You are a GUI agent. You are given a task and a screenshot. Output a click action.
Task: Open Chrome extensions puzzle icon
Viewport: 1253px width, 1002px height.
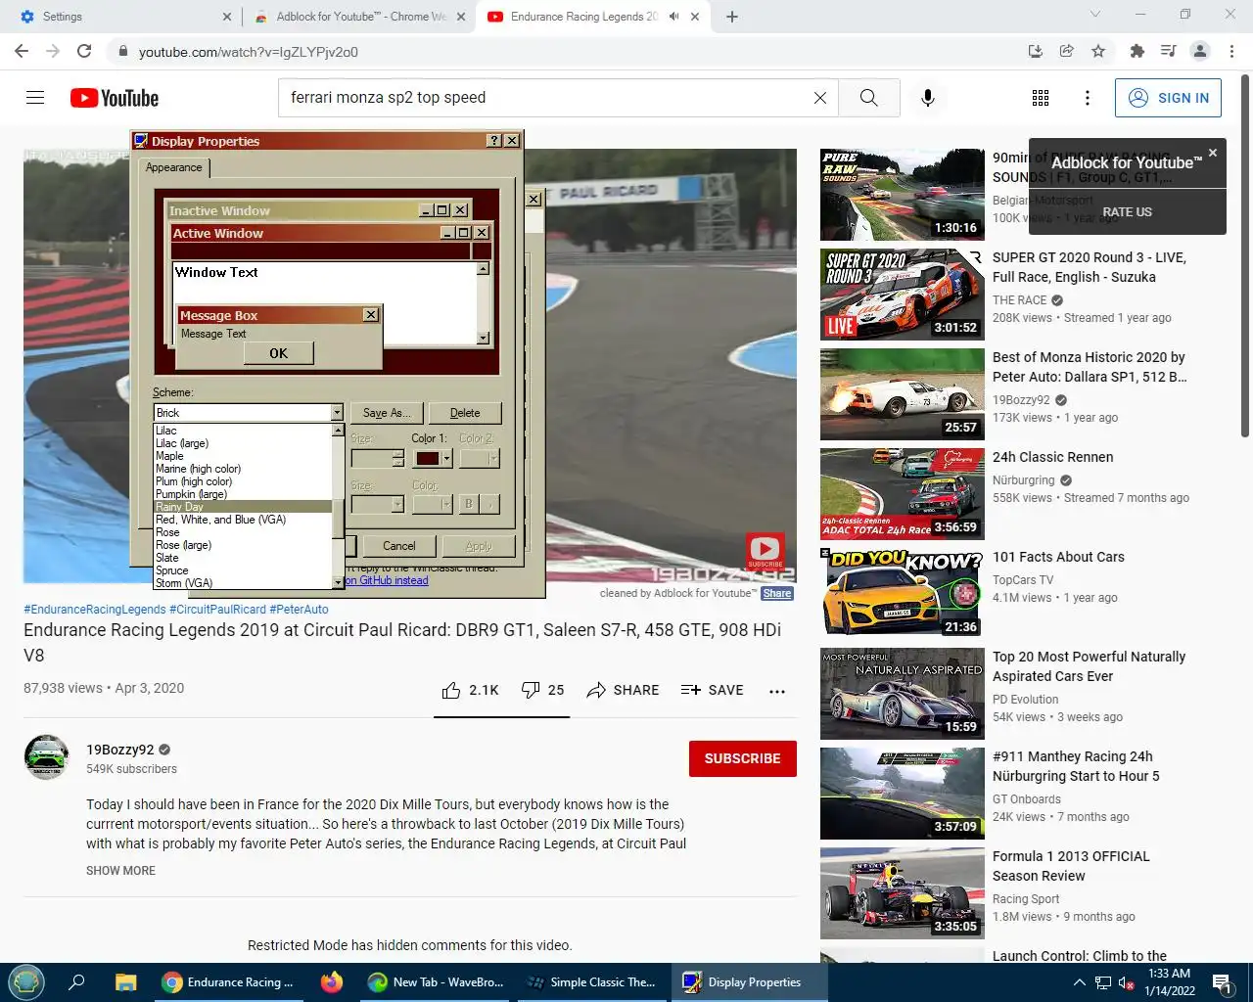[x=1137, y=51]
